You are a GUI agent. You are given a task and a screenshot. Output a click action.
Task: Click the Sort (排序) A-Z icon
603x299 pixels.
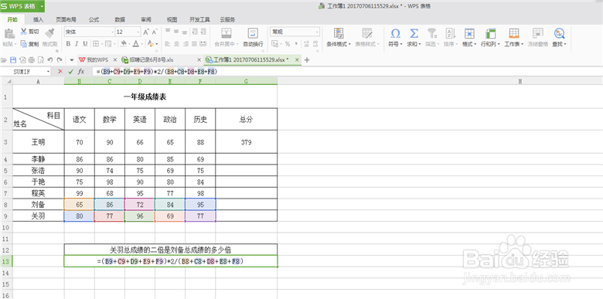click(451, 33)
